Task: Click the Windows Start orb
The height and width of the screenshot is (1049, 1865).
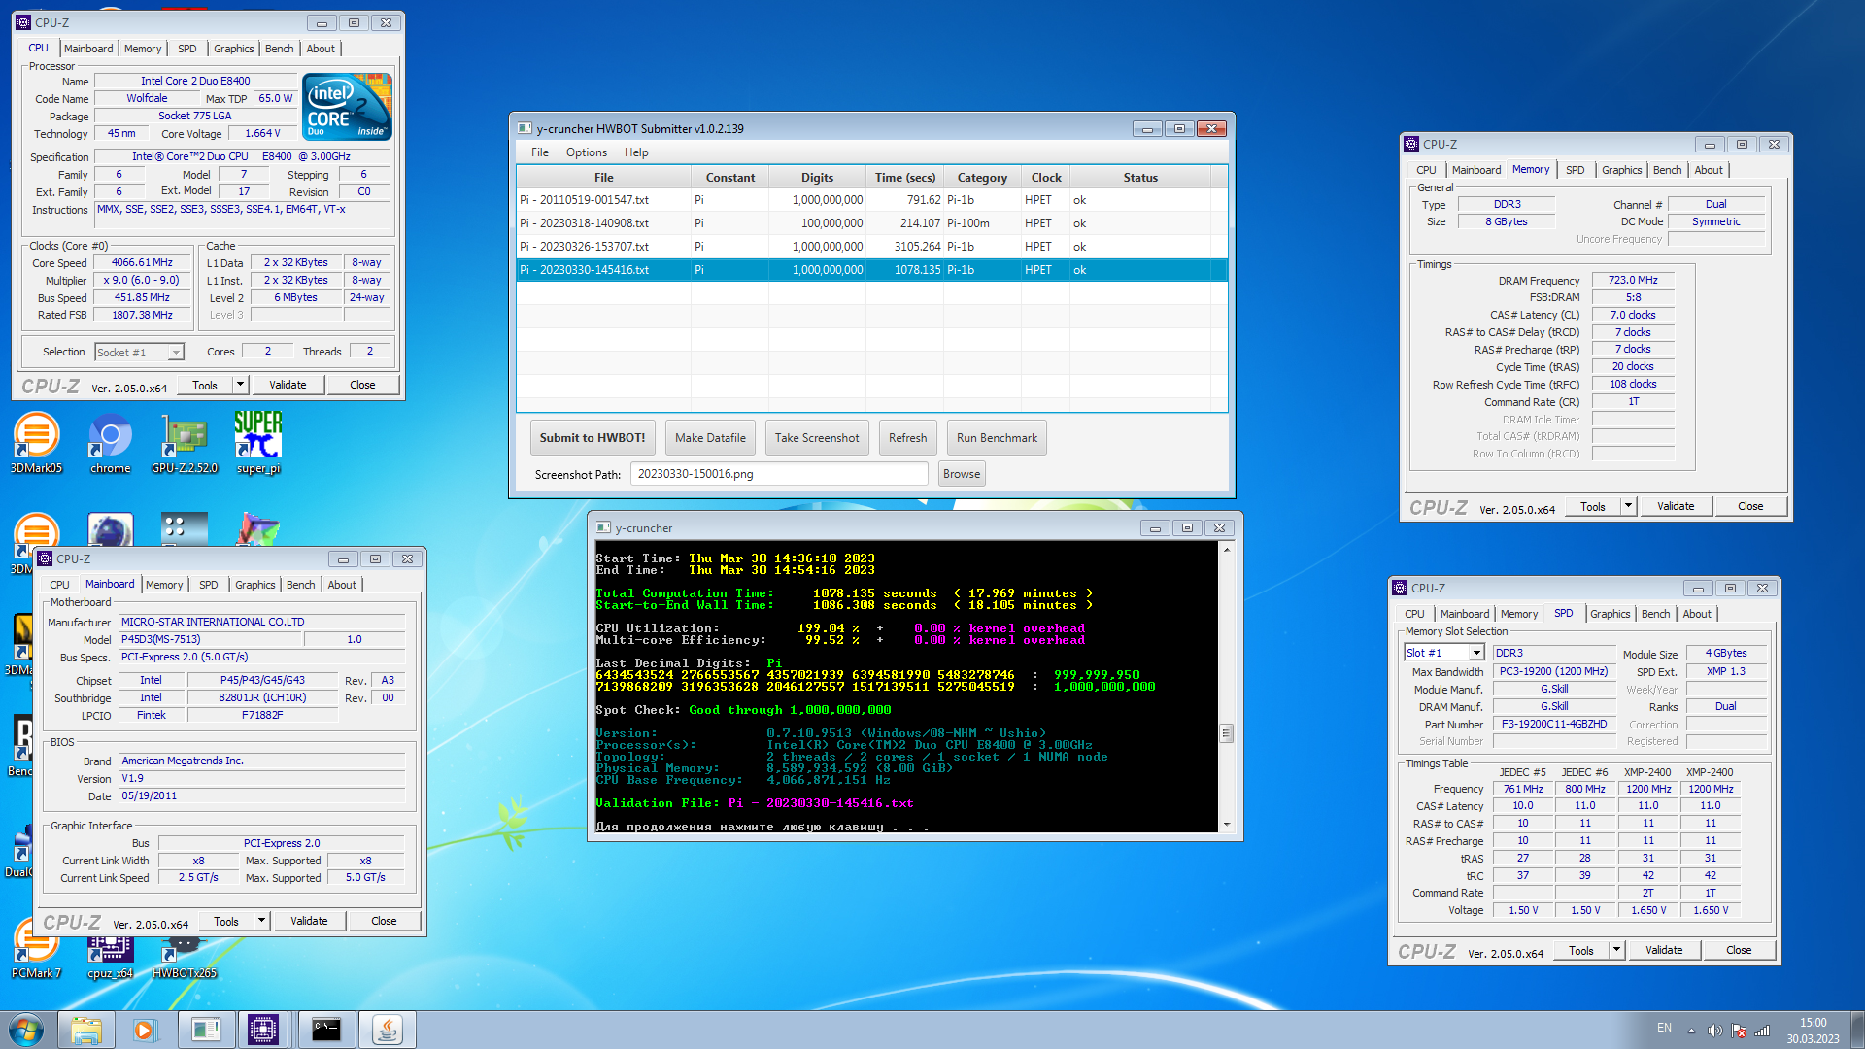Action: point(26,1030)
